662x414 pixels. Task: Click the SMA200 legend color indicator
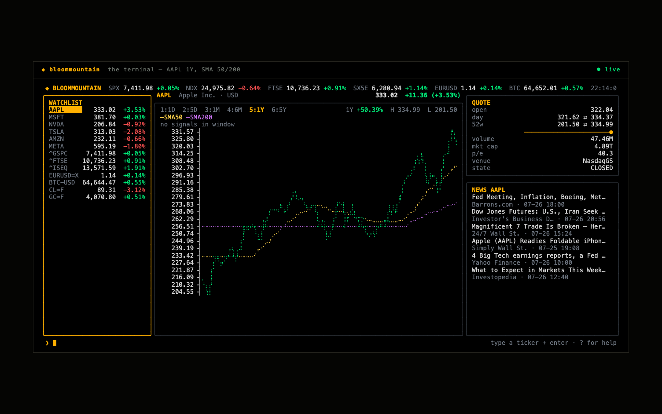[x=188, y=117]
